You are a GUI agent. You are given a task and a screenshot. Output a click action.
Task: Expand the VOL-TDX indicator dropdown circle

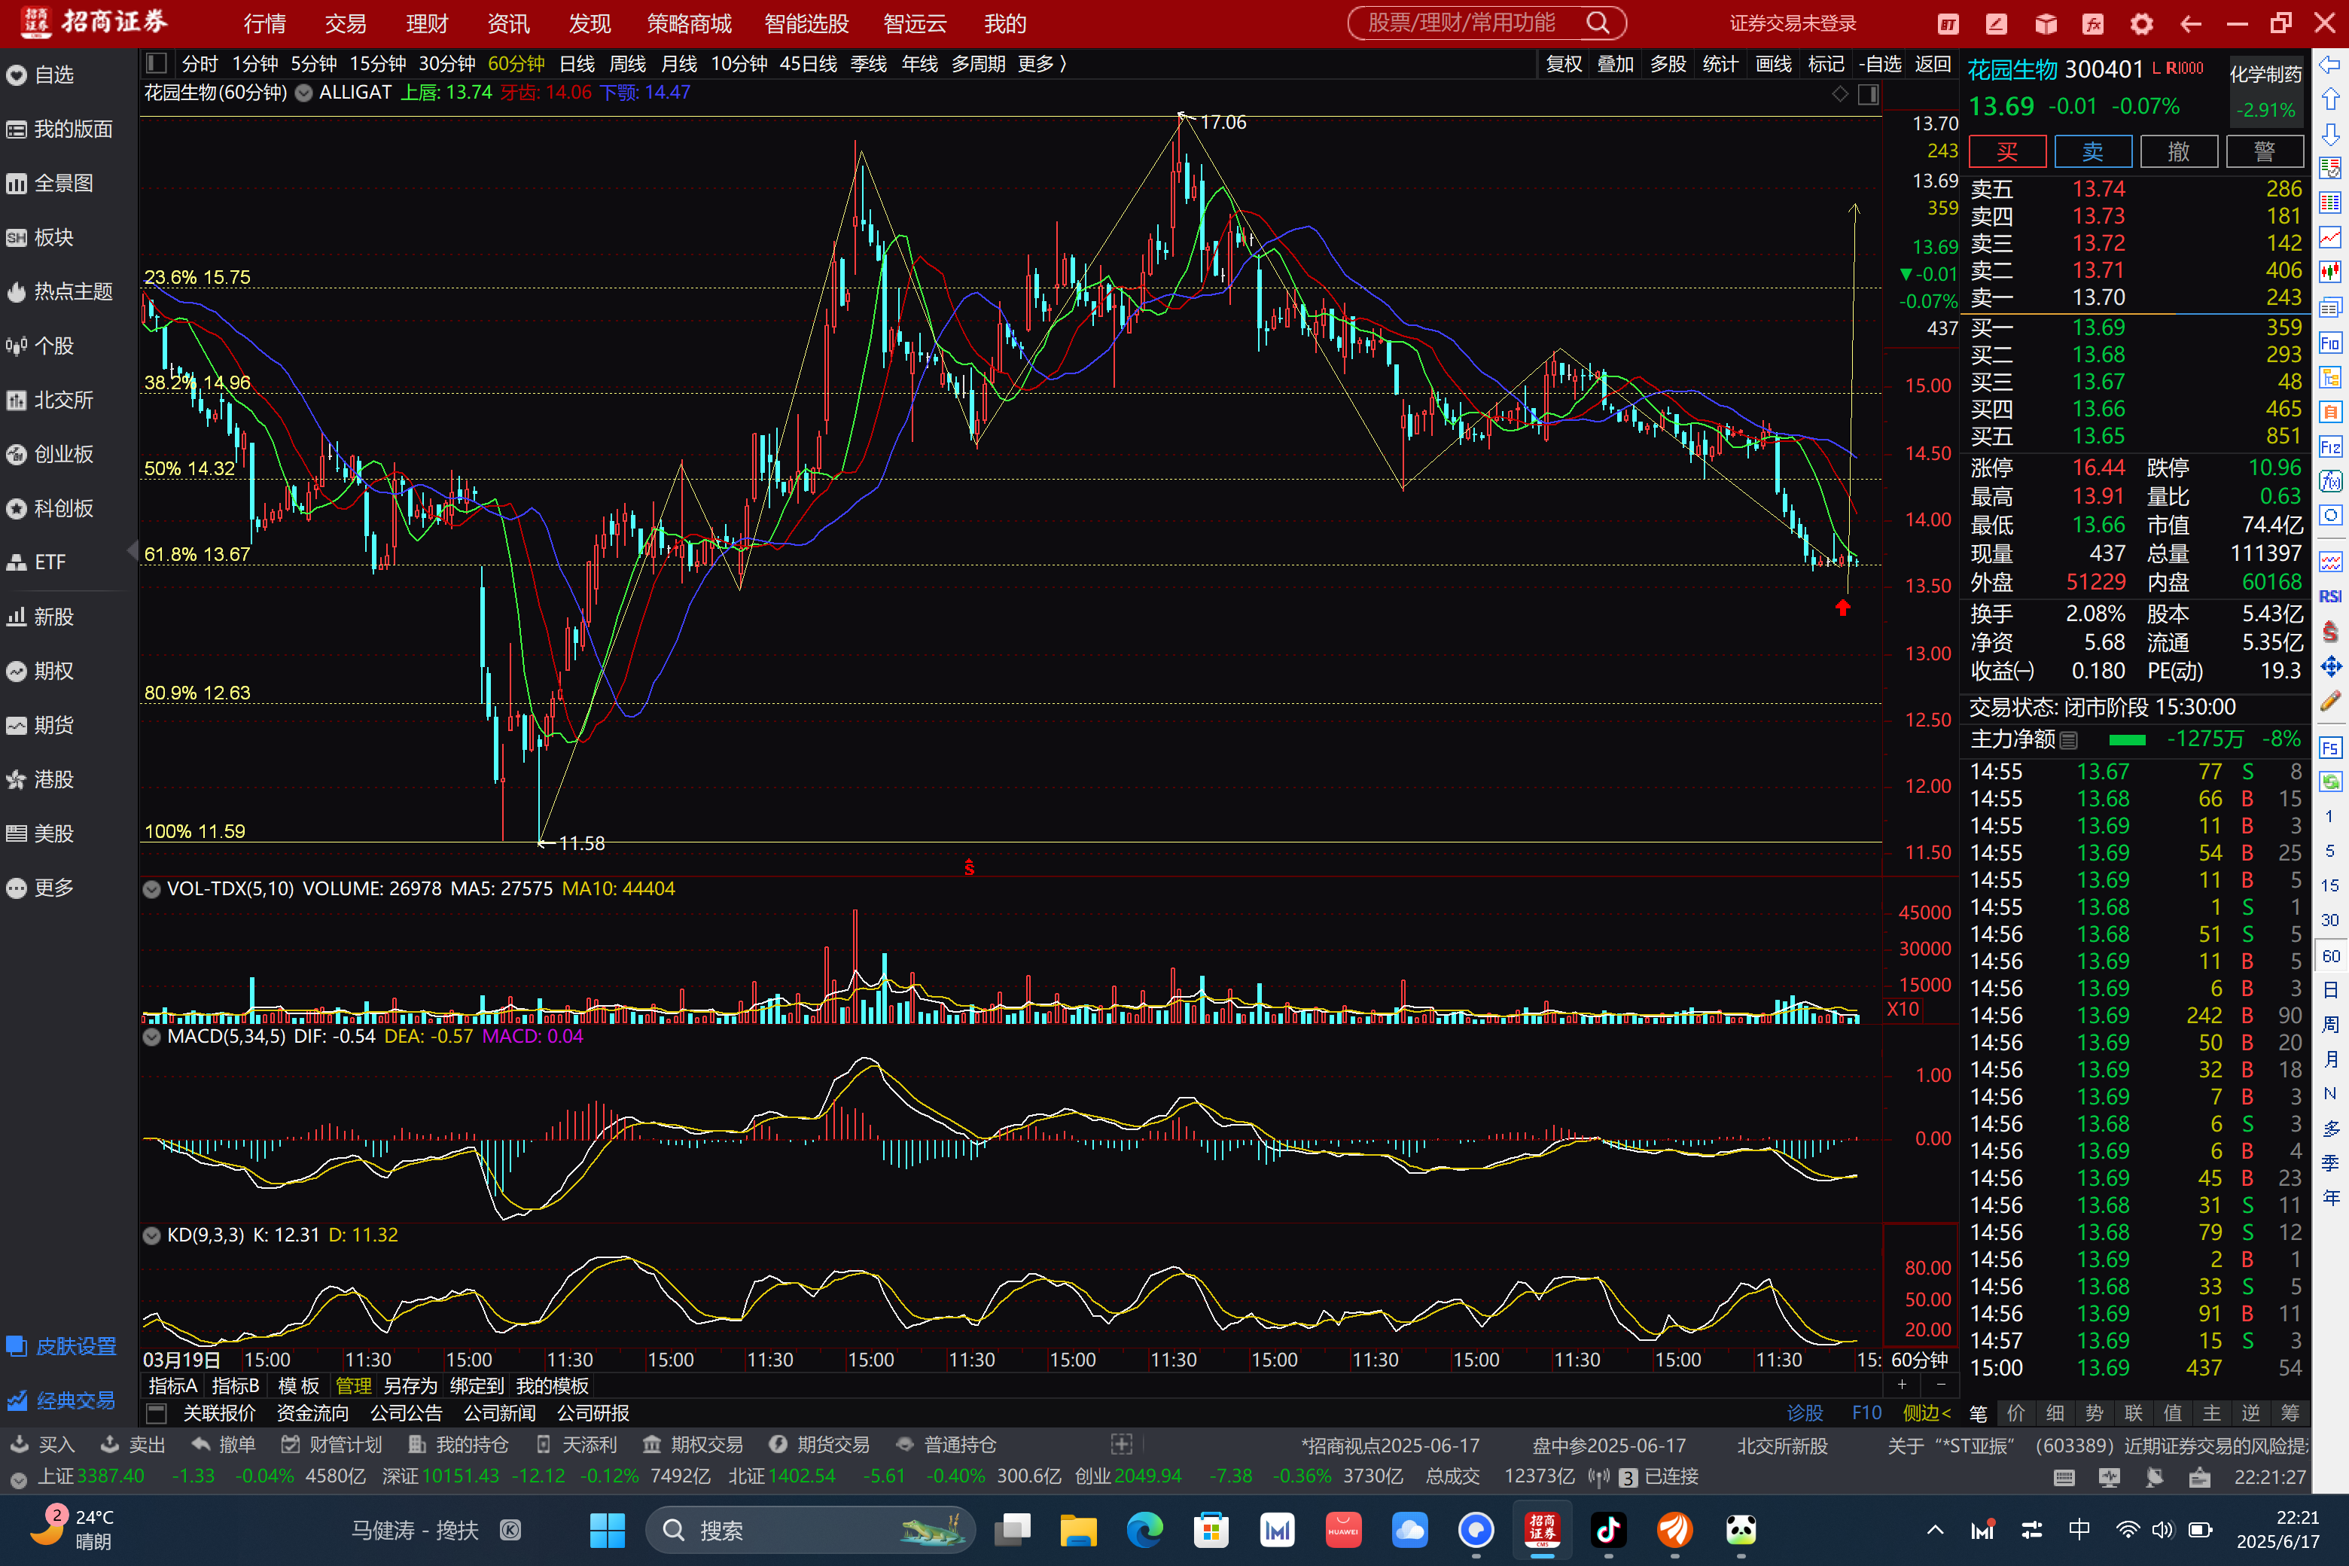[x=152, y=889]
